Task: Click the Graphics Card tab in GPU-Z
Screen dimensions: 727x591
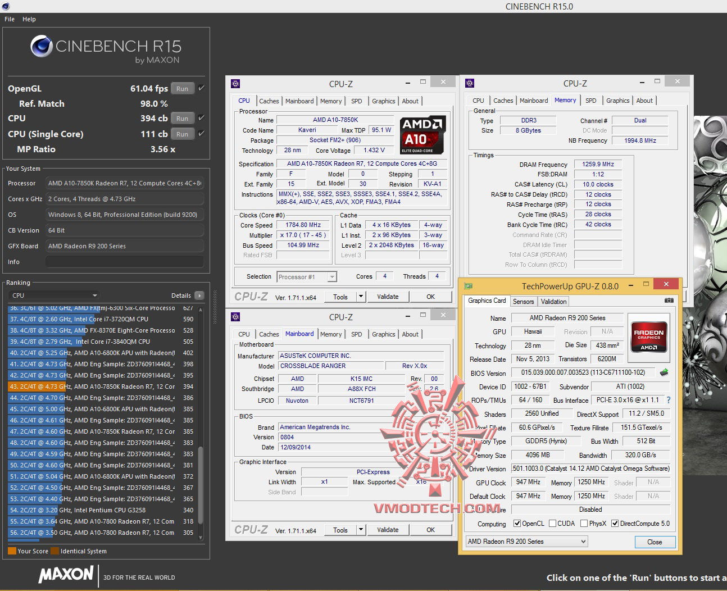Action: (x=487, y=301)
